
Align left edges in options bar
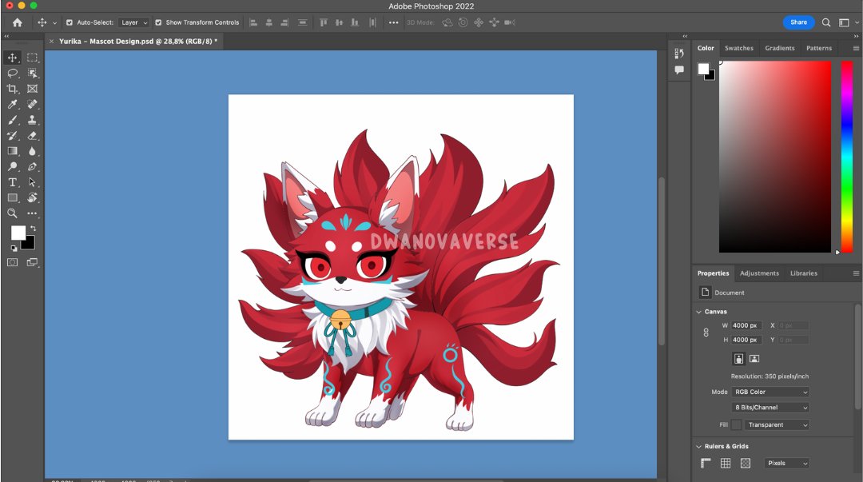click(x=253, y=22)
